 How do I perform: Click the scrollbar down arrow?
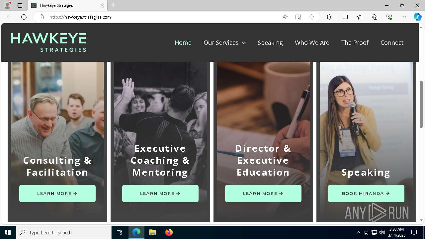point(421,220)
